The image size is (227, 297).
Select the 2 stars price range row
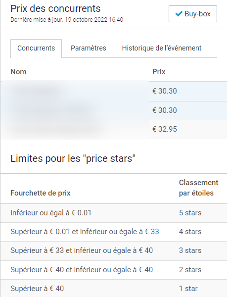click(x=114, y=270)
